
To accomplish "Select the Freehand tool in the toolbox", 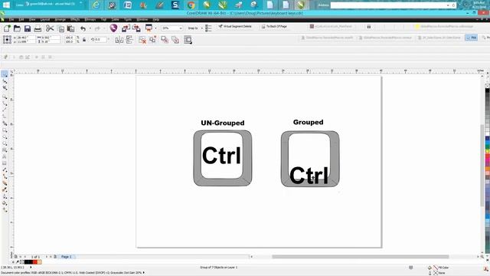I will (x=5, y=103).
